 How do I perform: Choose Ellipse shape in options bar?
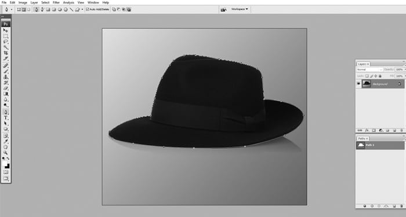[x=60, y=9]
